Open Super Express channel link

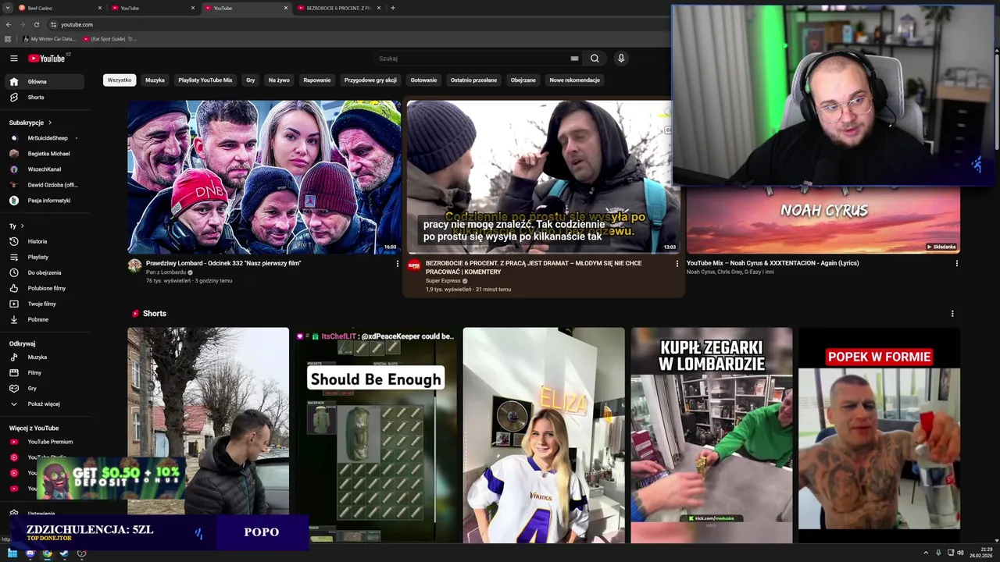[x=443, y=281]
